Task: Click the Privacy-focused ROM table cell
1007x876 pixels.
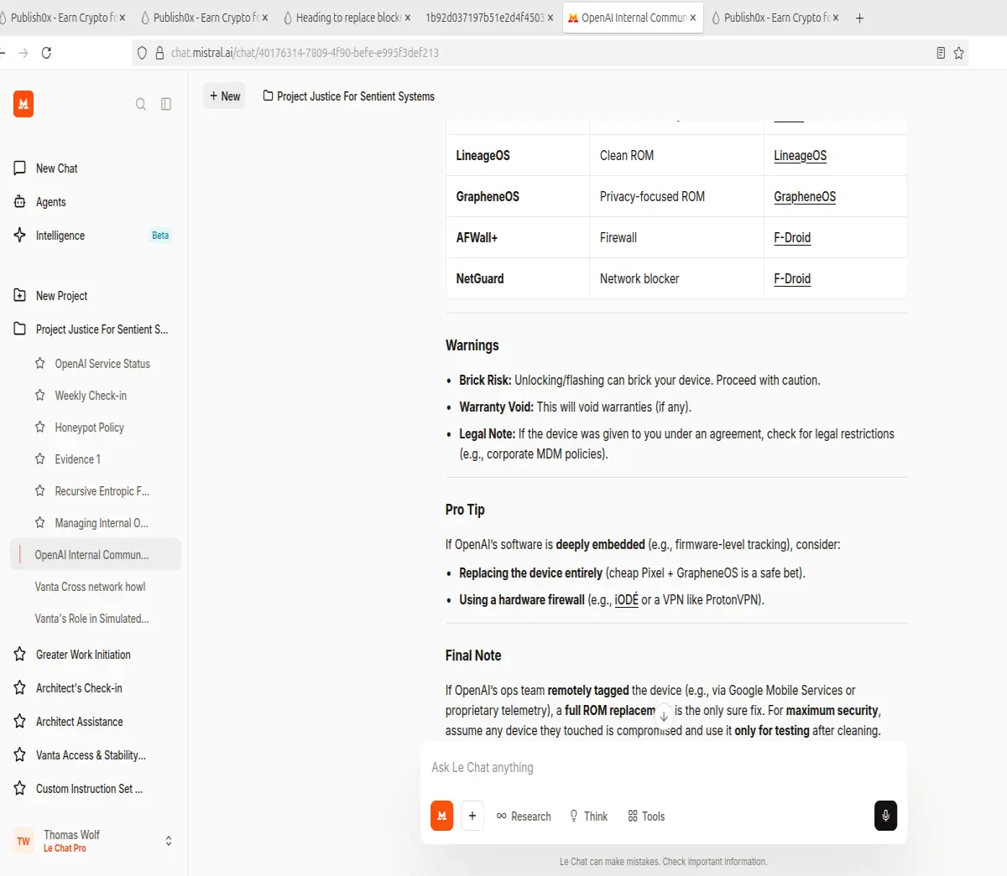Action: tap(676, 197)
